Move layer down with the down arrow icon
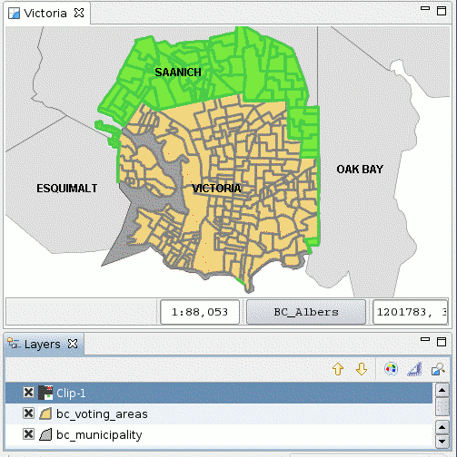457x457 pixels. coord(362,369)
